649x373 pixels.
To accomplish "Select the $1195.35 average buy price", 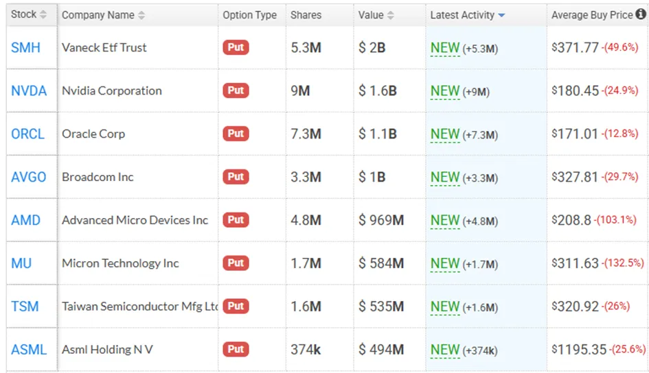I will pos(579,350).
